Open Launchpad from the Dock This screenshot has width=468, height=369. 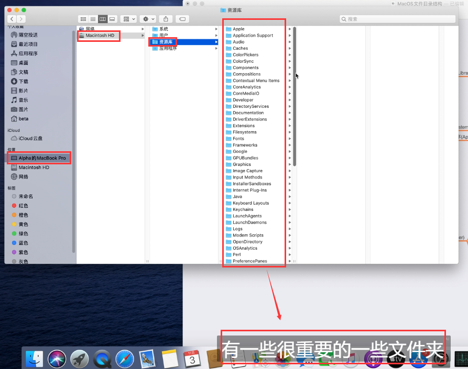(x=79, y=359)
